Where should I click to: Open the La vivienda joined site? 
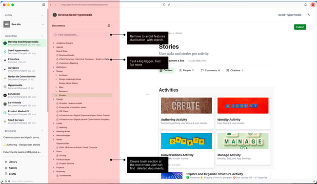coord(24,104)
